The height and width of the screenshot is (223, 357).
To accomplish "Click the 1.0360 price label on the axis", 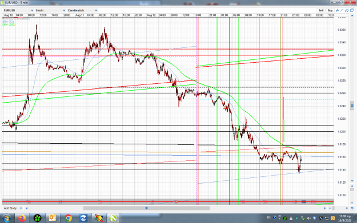I will pyautogui.click(x=341, y=30).
